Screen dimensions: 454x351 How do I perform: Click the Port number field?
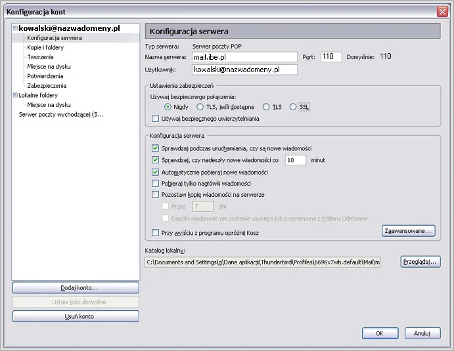pyautogui.click(x=330, y=57)
